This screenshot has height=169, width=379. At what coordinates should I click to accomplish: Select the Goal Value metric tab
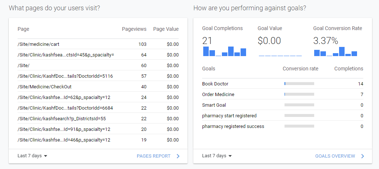(280, 41)
